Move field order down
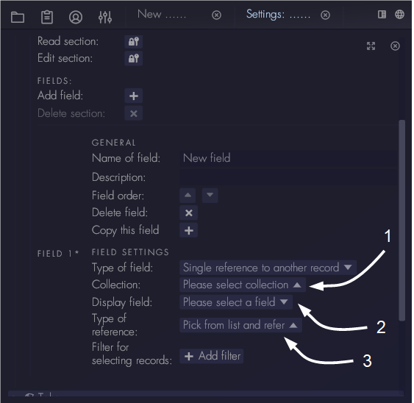The width and height of the screenshot is (414, 403). tap(210, 196)
